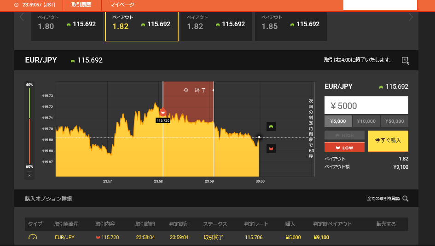The height and width of the screenshot is (246, 435).
Task: Select the payout 1.85 option card
Action: (x=290, y=26)
